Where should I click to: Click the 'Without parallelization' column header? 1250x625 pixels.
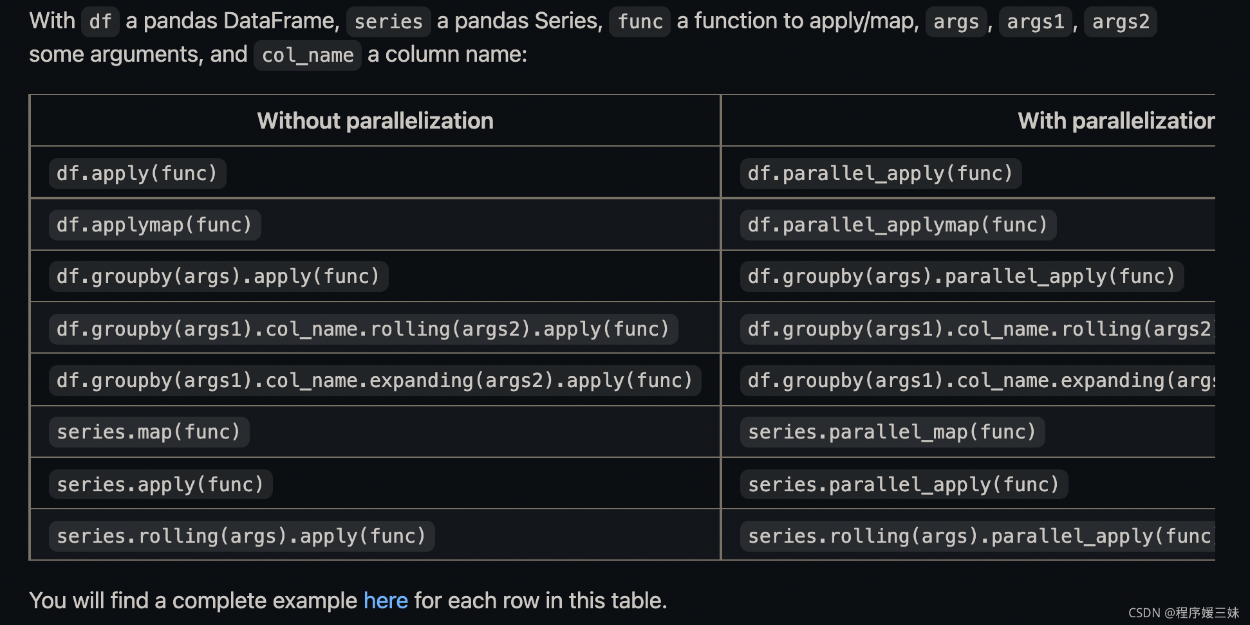[x=375, y=121]
